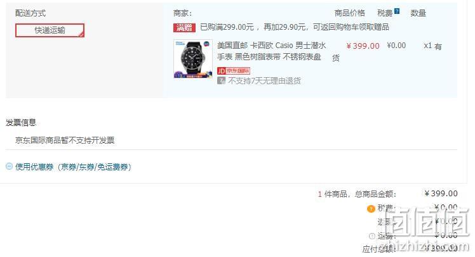Click the 商家 merchant label
475x257 pixels.
182,13
